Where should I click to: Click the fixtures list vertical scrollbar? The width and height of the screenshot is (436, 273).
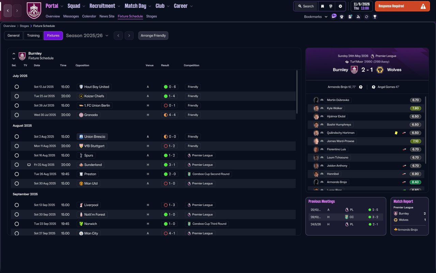pyautogui.click(x=297, y=92)
